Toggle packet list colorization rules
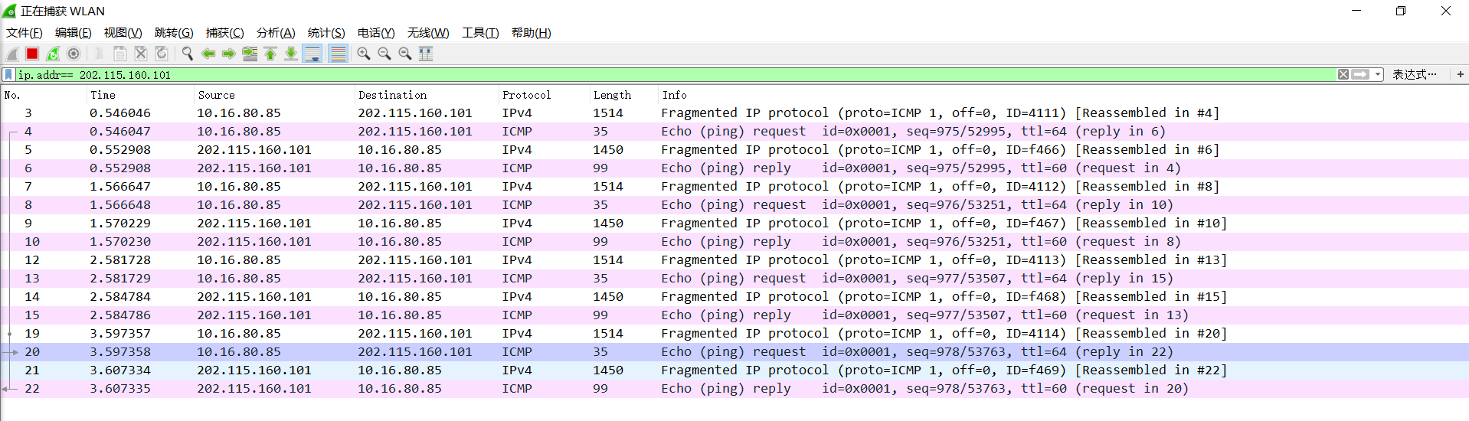The width and height of the screenshot is (1469, 421). coord(338,54)
